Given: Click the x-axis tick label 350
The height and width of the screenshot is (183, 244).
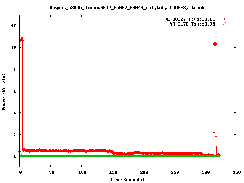Looking at the screenshot, I should click(237, 172).
